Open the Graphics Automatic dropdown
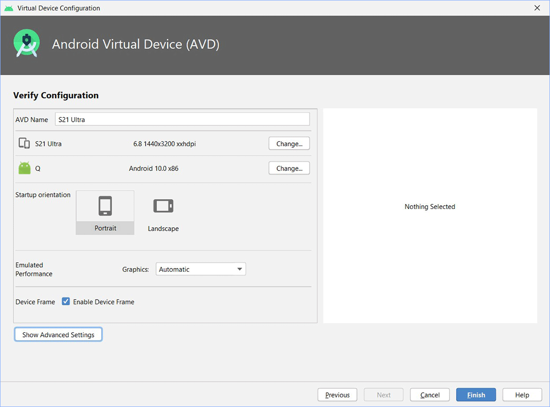The height and width of the screenshot is (407, 550). pyautogui.click(x=201, y=269)
